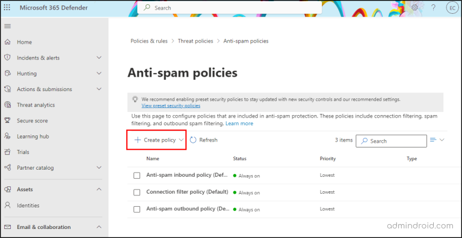
Task: Open help question mark icon
Action: 433,8
